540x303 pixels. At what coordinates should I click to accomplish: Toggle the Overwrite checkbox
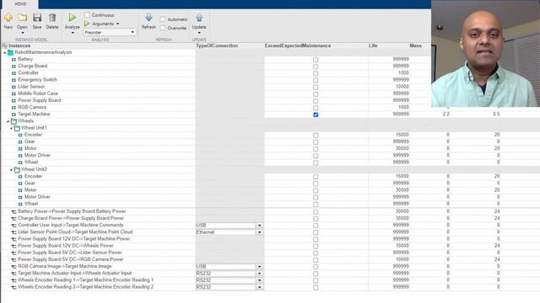click(x=163, y=28)
